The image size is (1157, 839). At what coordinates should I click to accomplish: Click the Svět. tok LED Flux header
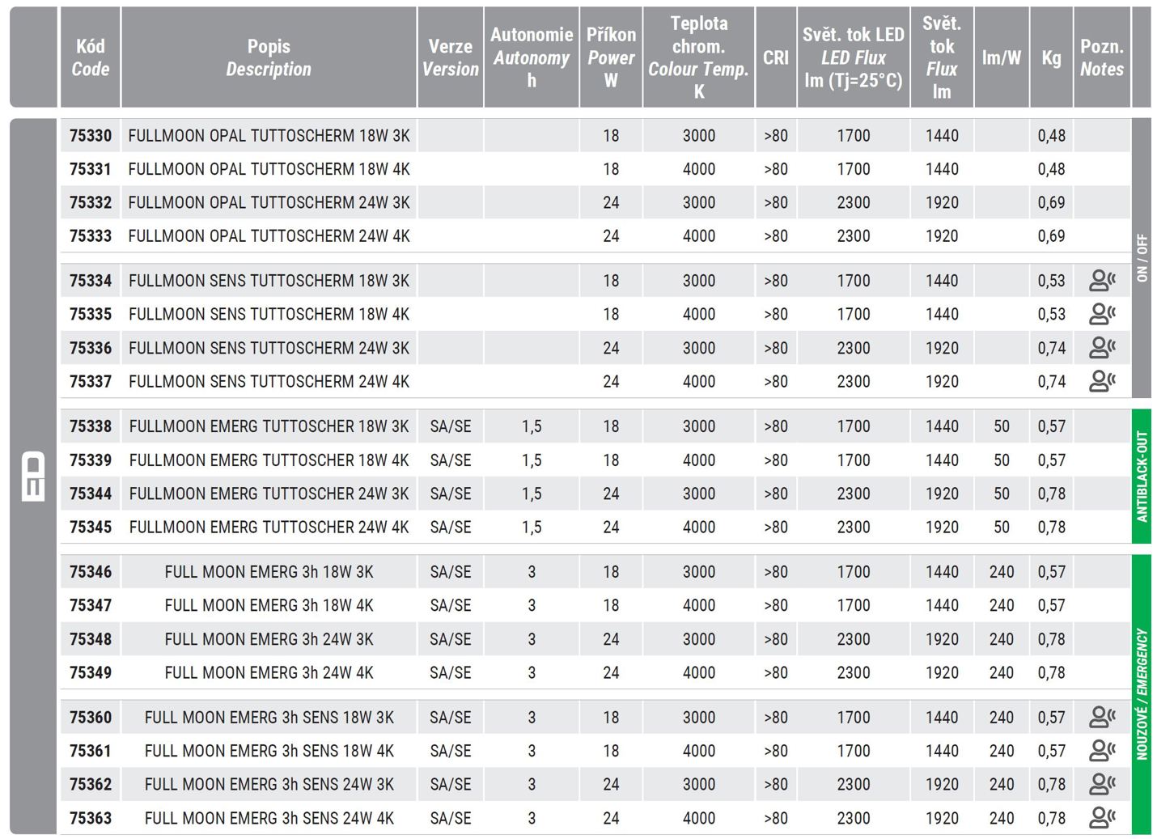(854, 57)
